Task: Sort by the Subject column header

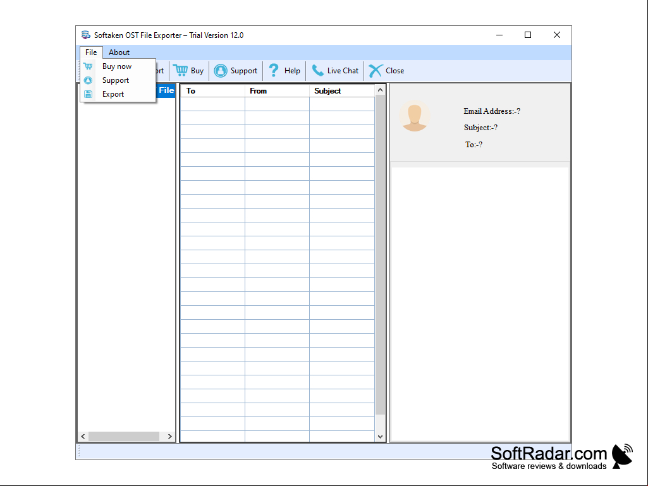Action: pos(342,91)
